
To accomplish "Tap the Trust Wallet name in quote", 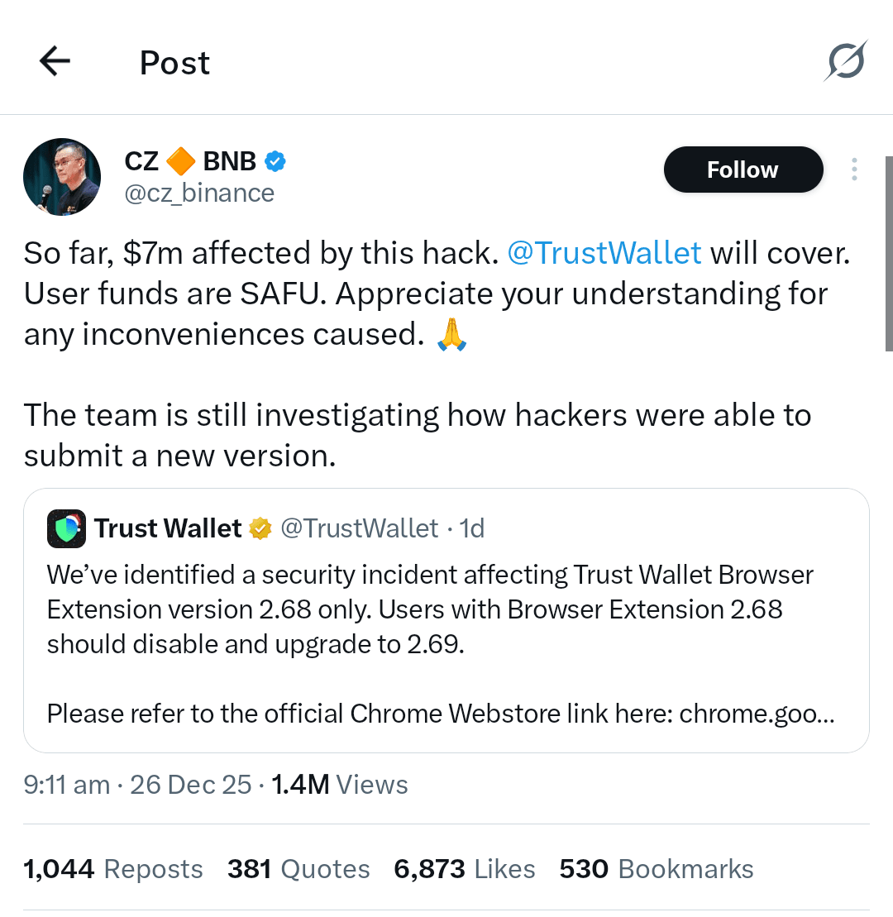I will tap(168, 529).
